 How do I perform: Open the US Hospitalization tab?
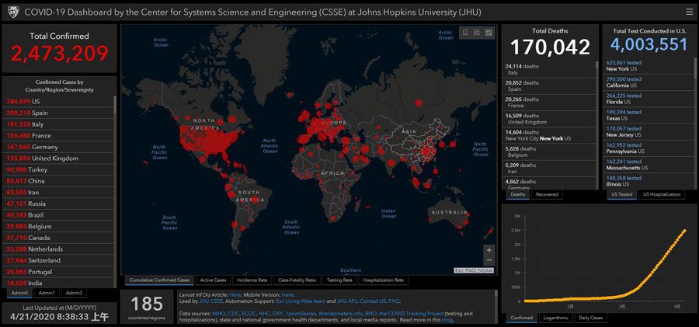pyautogui.click(x=662, y=194)
